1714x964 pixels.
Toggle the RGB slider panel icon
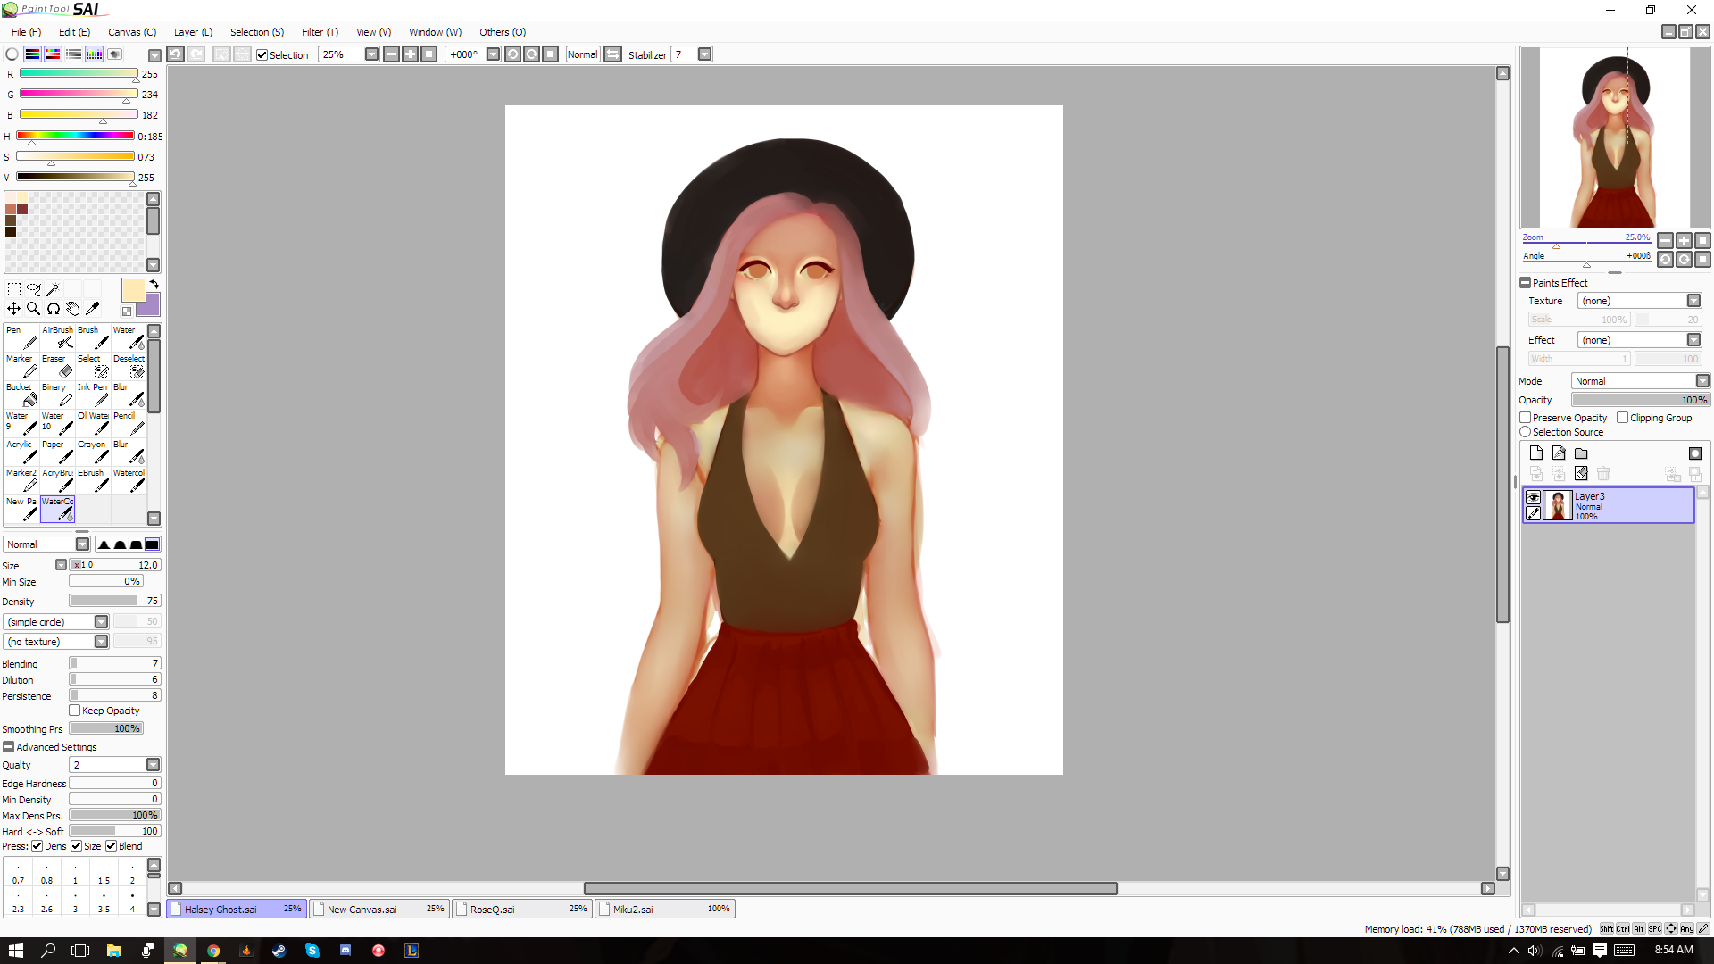(x=32, y=54)
